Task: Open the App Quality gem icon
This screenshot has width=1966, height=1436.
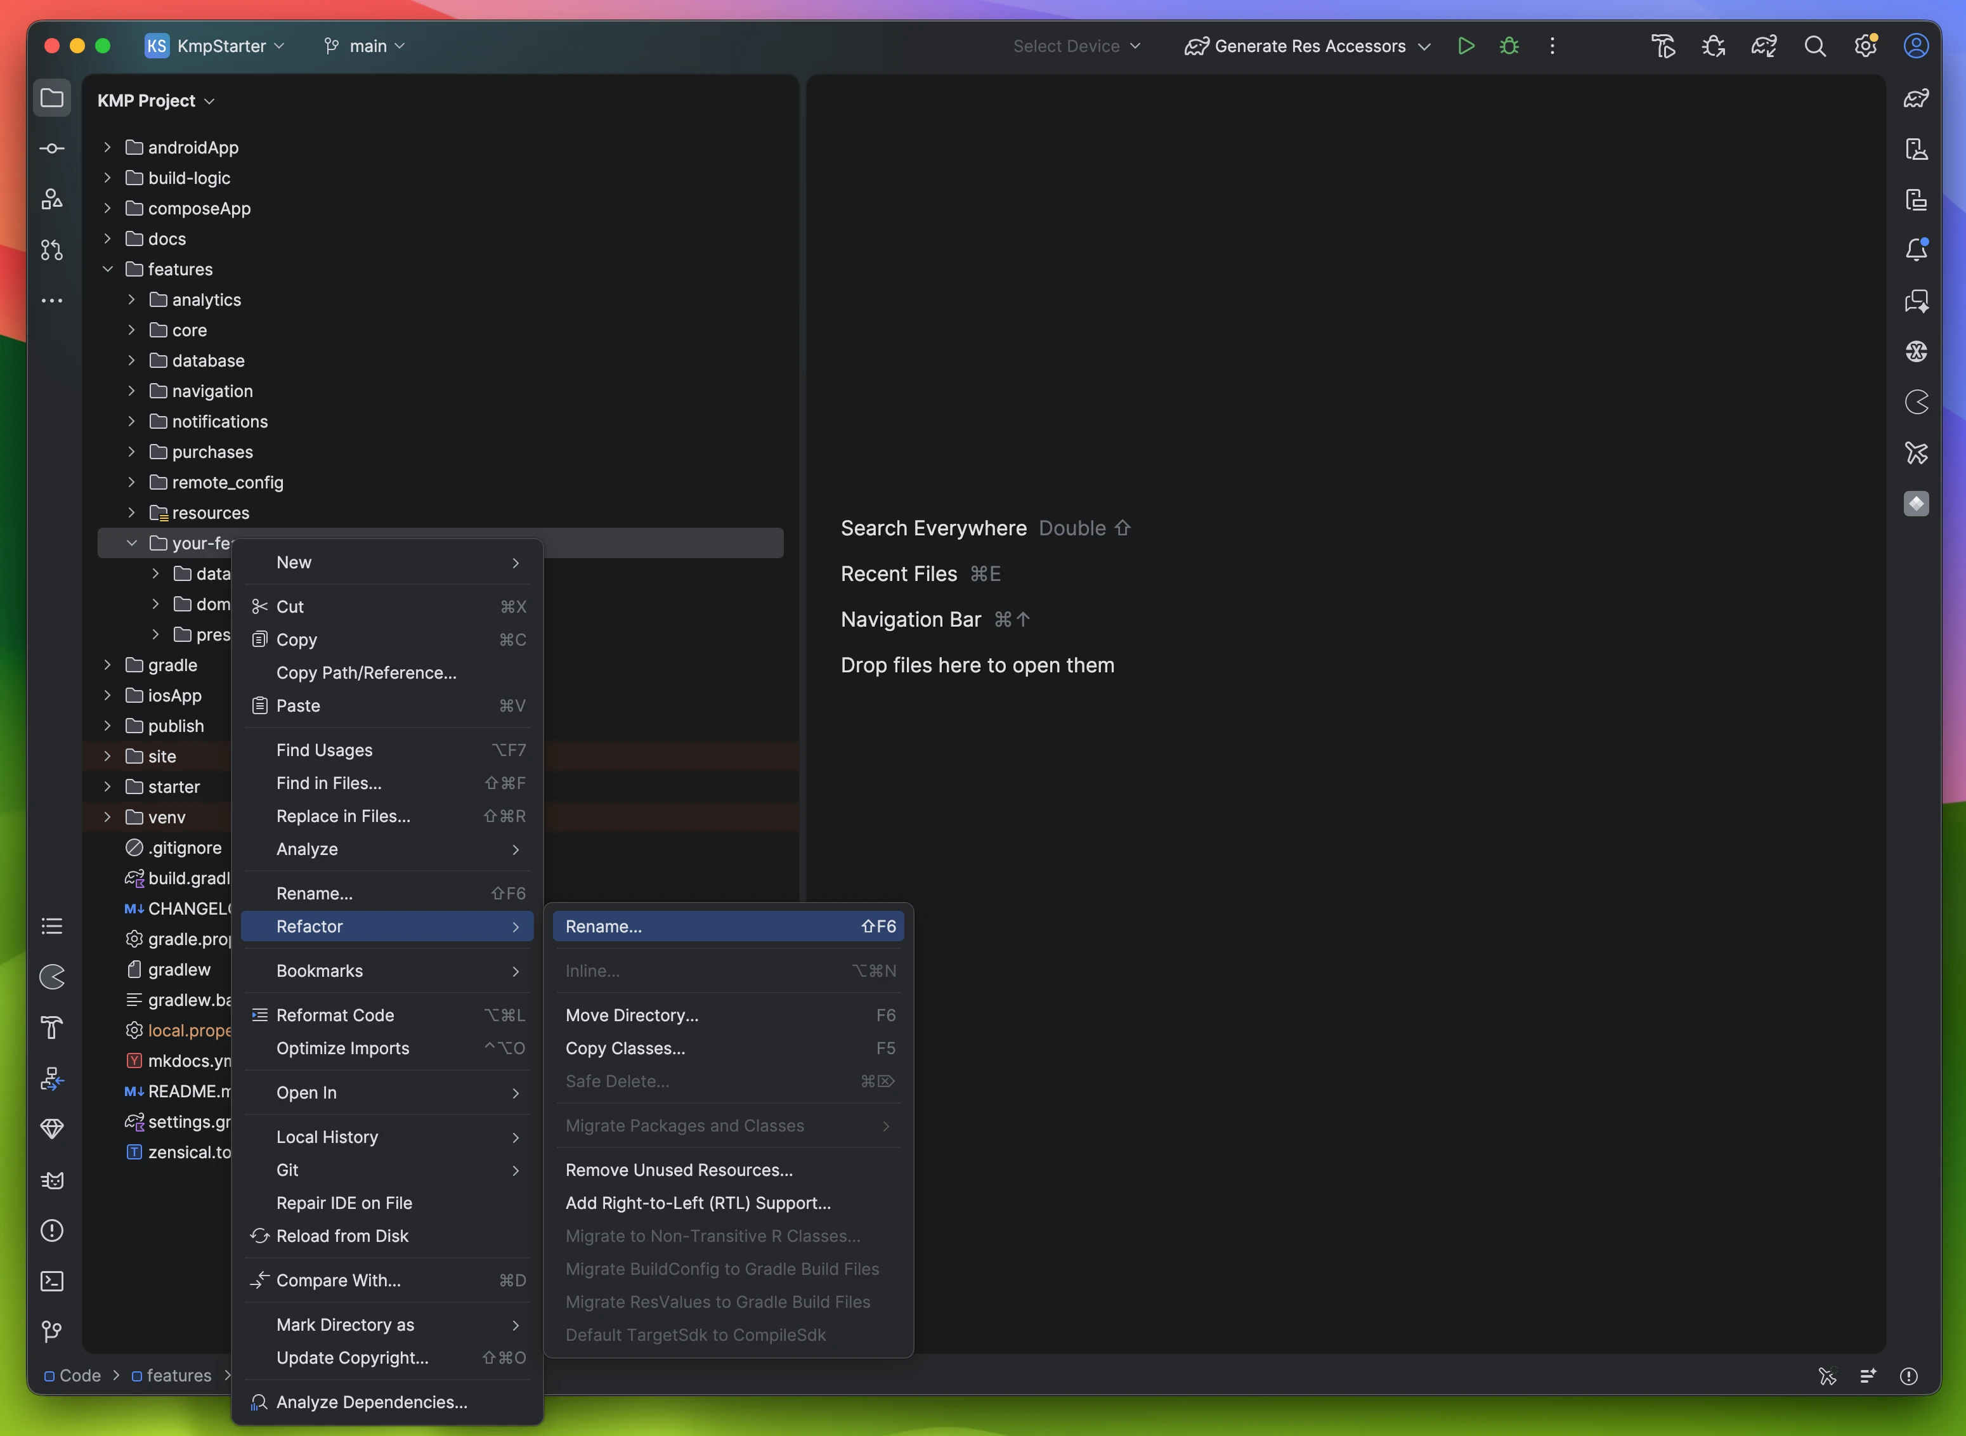Action: tap(52, 1129)
